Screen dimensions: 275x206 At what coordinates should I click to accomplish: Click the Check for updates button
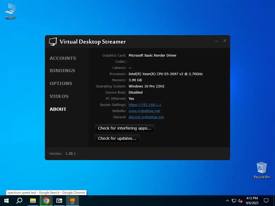pos(117,138)
